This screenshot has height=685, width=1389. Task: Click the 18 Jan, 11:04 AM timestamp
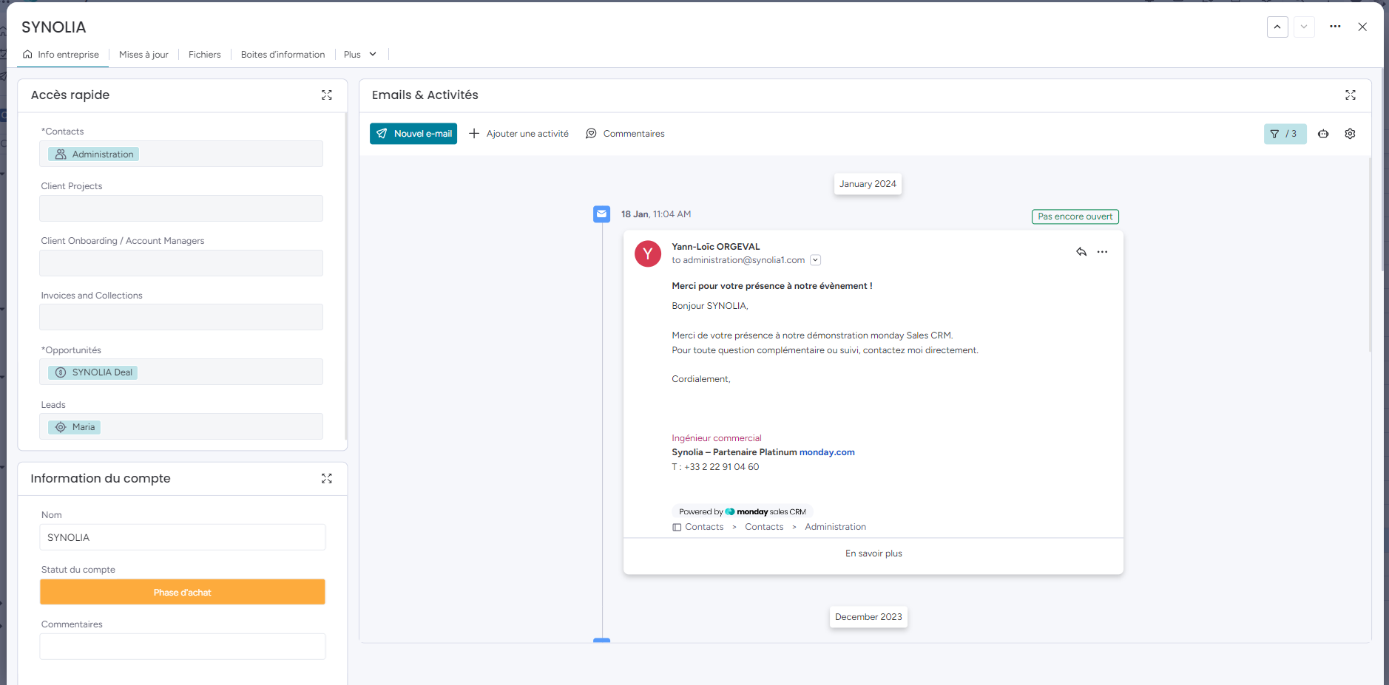(x=656, y=214)
